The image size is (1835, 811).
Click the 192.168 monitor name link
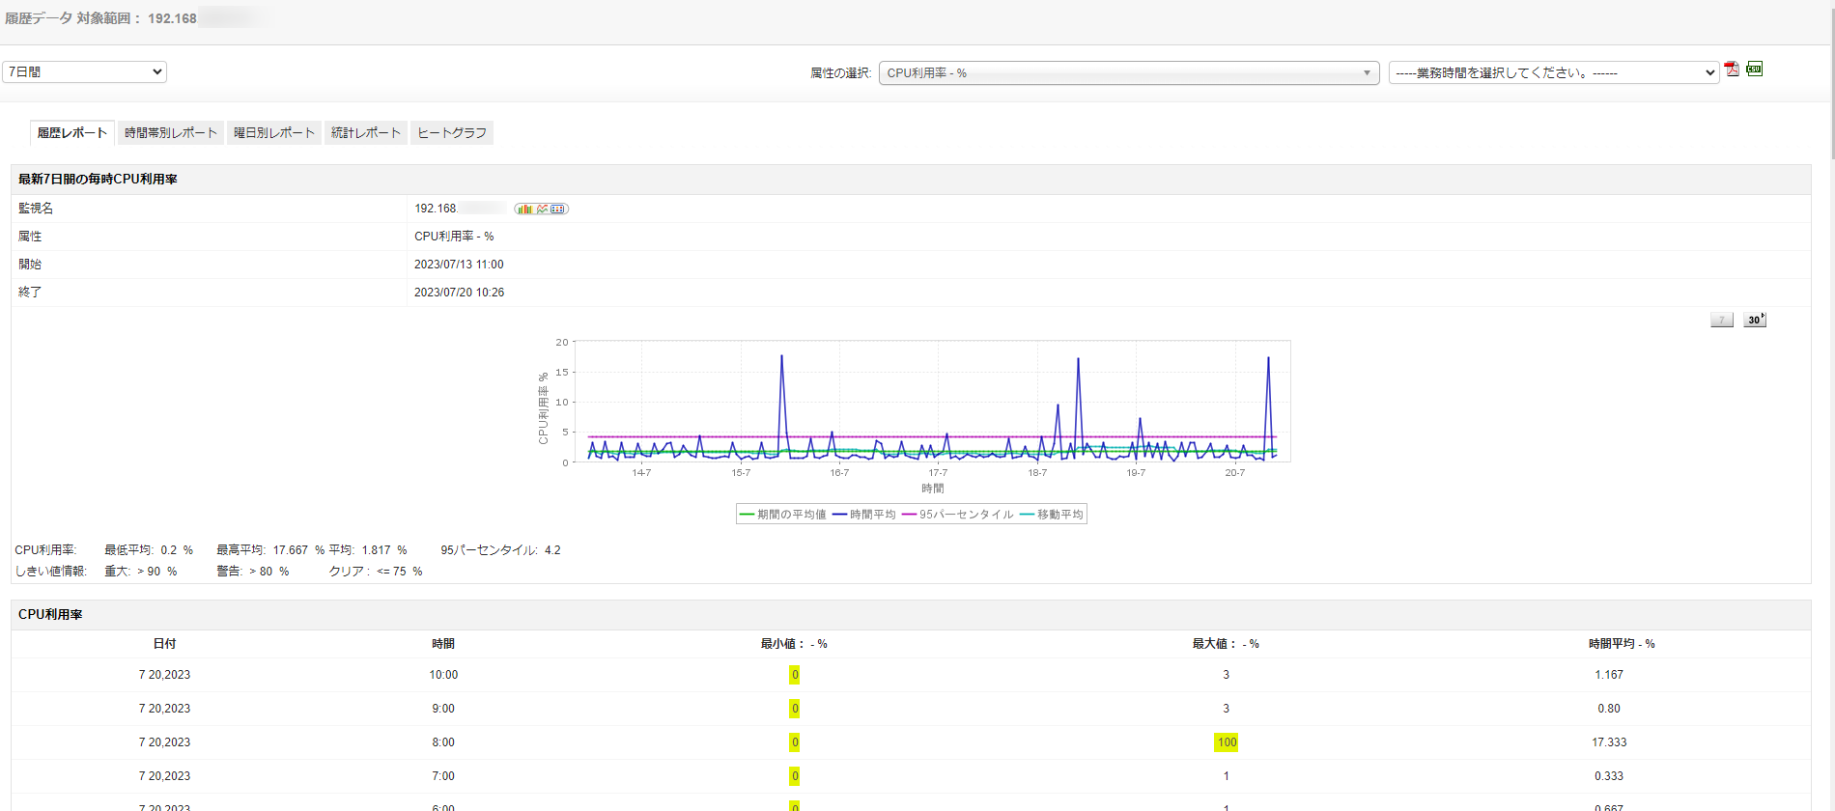pyautogui.click(x=436, y=209)
